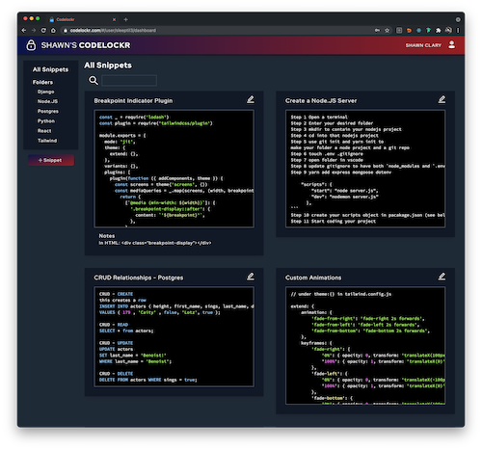Click the Folders heading in sidebar

(x=42, y=82)
